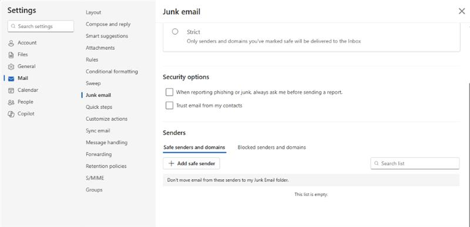Check Trust email from my contacts
The width and height of the screenshot is (470, 227).
[169, 105]
